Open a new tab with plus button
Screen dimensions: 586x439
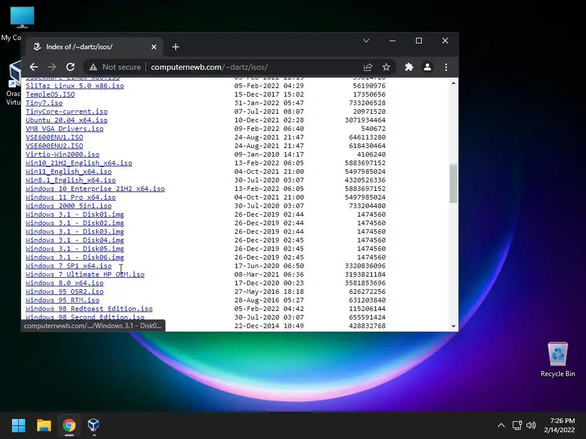[x=176, y=47]
